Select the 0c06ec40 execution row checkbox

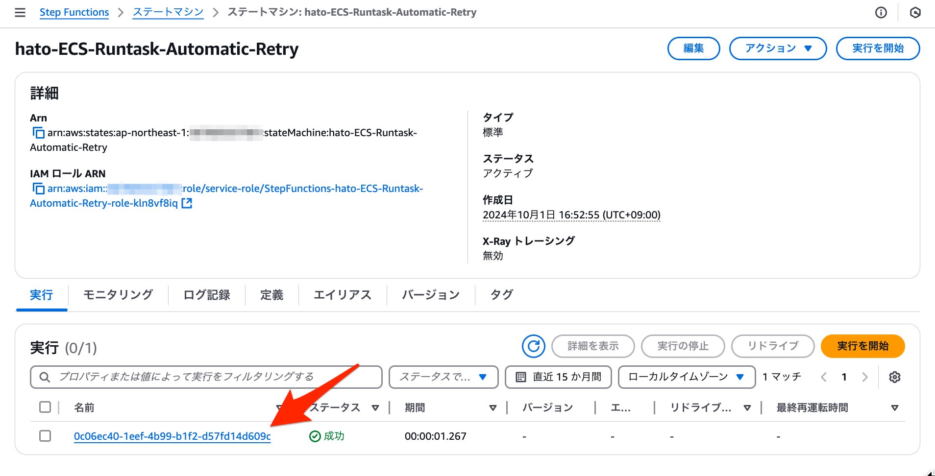pos(45,436)
